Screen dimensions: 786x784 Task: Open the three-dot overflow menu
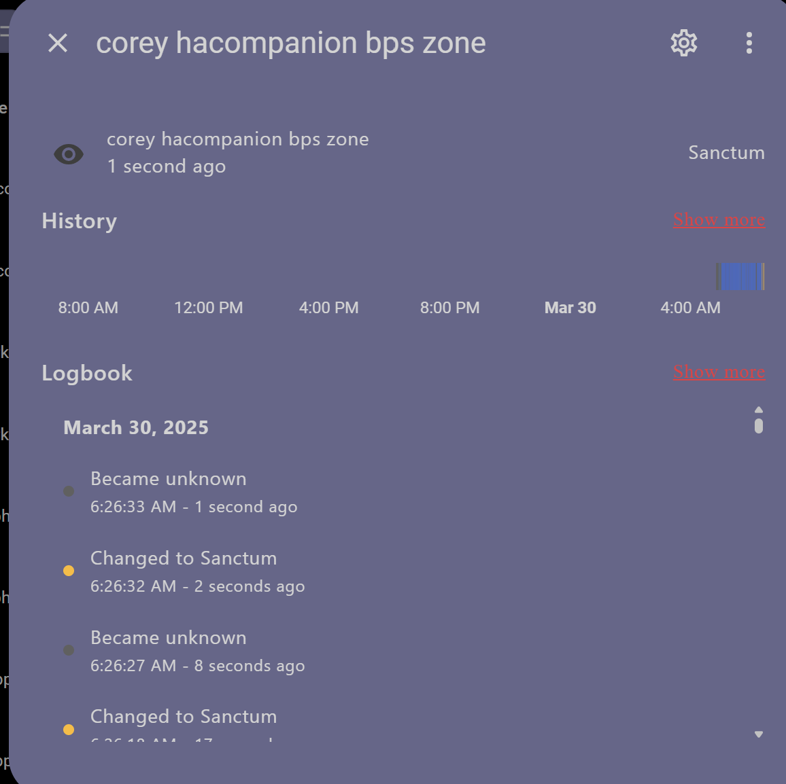(749, 43)
